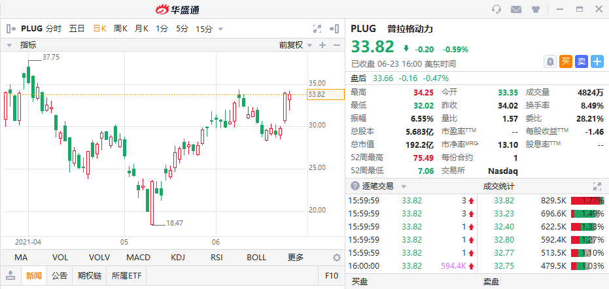This screenshot has height=289, width=609.
Task: Expand chart to fullscreen icon
Action: (x=317, y=28)
